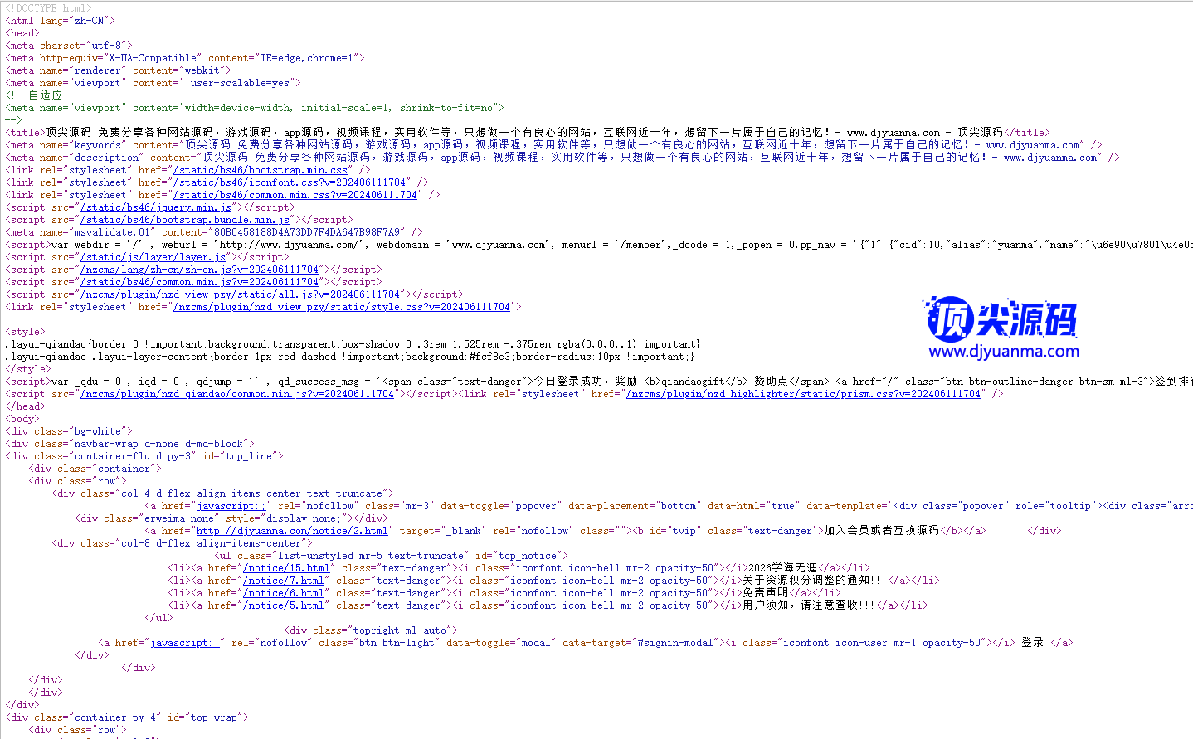Screen dimensions: 1193x739
Task: Open the /notice/6.html link
Action: click(x=283, y=593)
